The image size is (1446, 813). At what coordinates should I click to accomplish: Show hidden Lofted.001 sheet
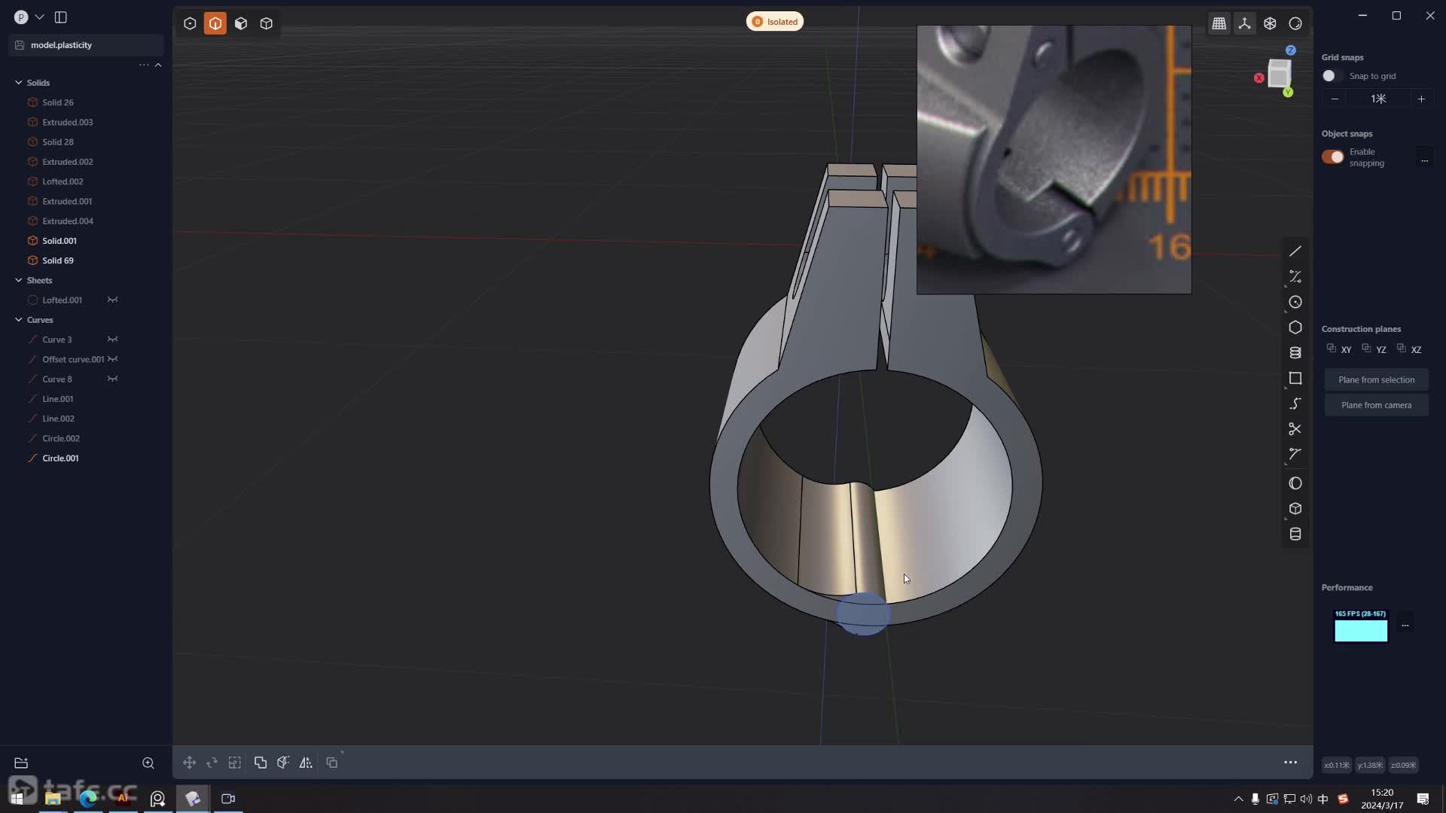coord(113,300)
